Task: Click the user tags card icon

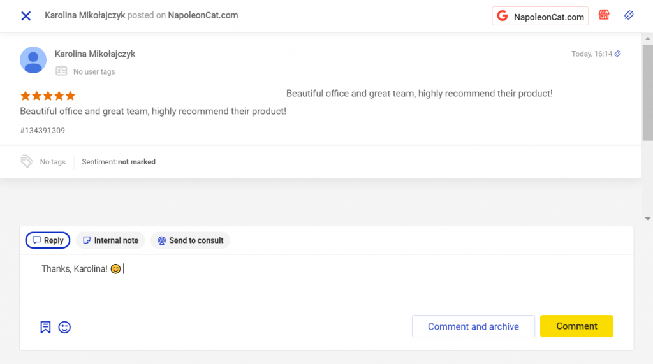Action: 61,71
